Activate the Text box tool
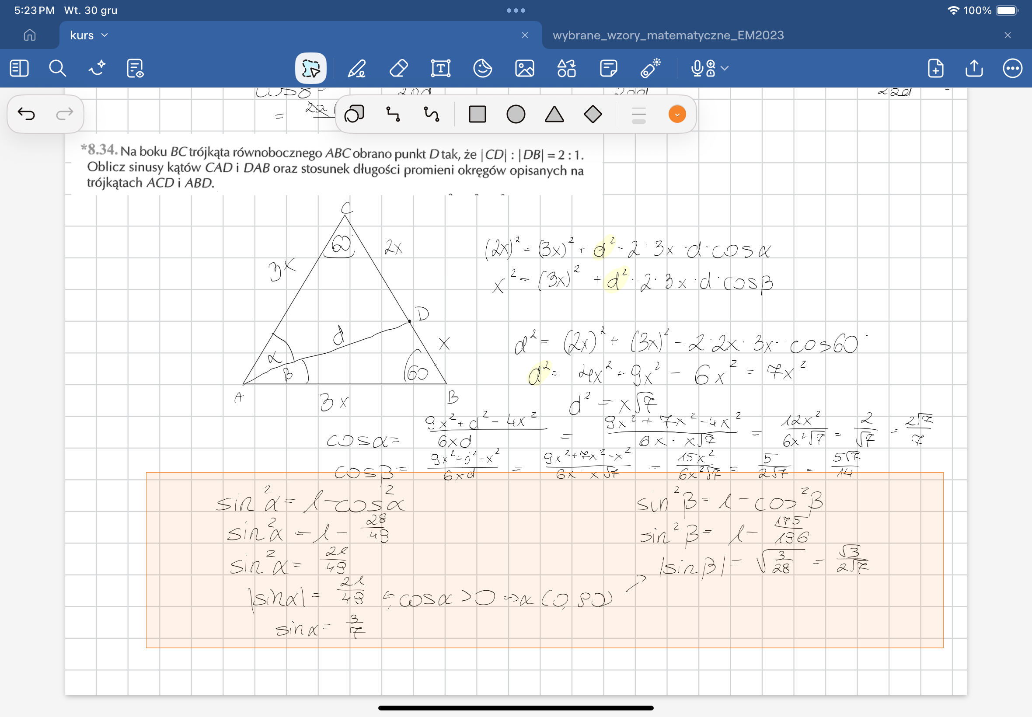This screenshot has width=1032, height=717. point(440,69)
